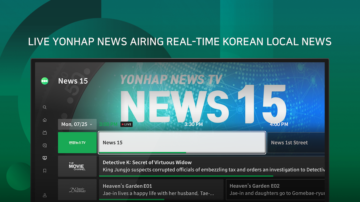The height and width of the screenshot is (202, 360).
Task: Click the 3:00 PM time marker
Action: coord(108,124)
